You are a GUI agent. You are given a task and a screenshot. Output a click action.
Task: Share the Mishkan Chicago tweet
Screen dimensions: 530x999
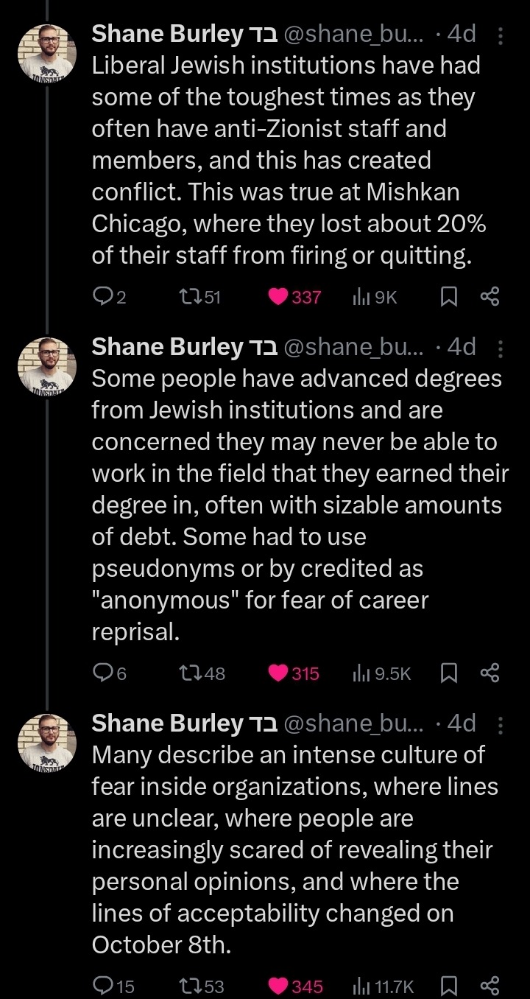click(490, 297)
